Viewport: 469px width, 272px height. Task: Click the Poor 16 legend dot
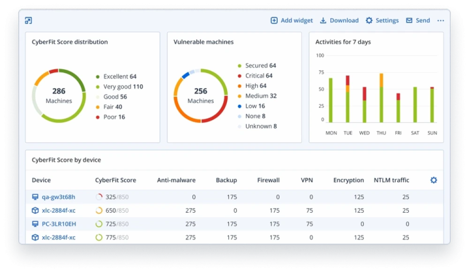[98, 117]
